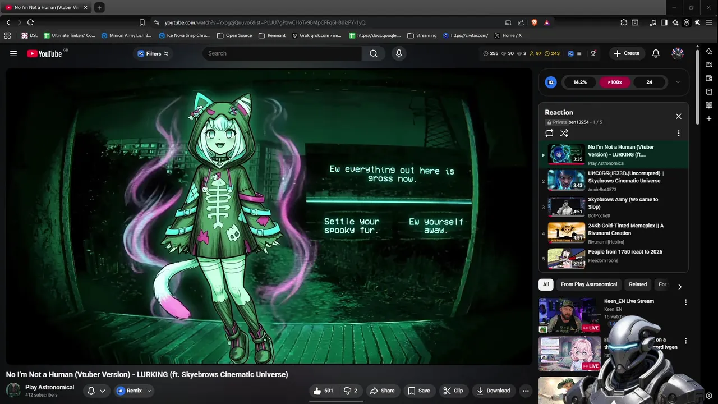Open the browser extensions puzzle icon
The height and width of the screenshot is (404, 718).
point(624,22)
